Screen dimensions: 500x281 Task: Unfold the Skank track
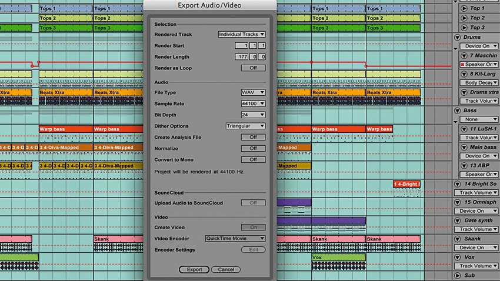point(457,239)
